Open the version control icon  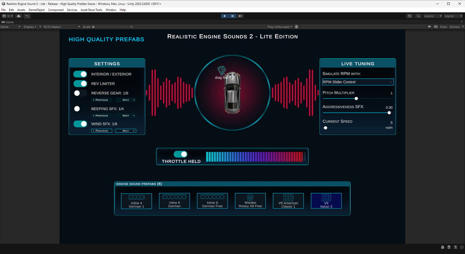pos(27,16)
